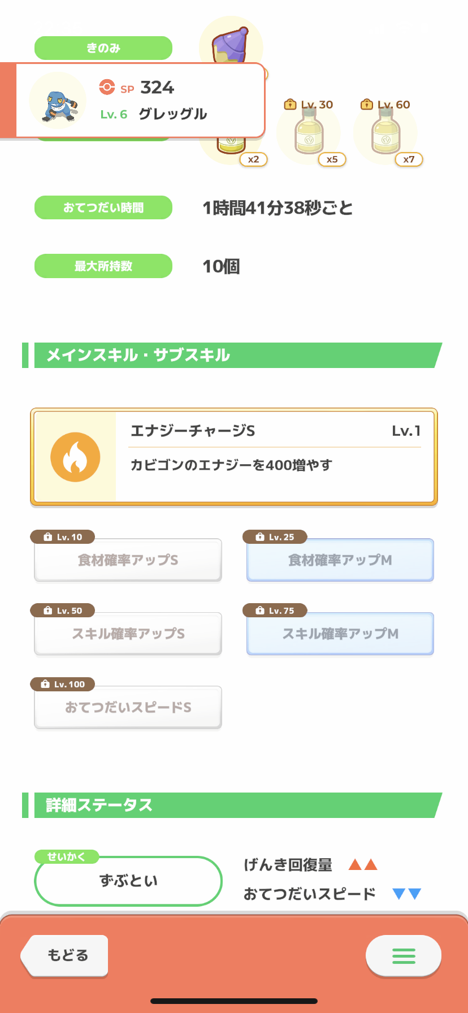468x1013 pixels.
Task: Tap the きのみ label
Action: click(x=103, y=48)
